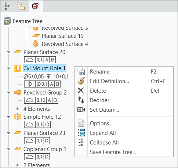Select the profile 0.15 A B frame
Image resolution: width=178 pixels, height=168 pixels.
click(x=41, y=100)
